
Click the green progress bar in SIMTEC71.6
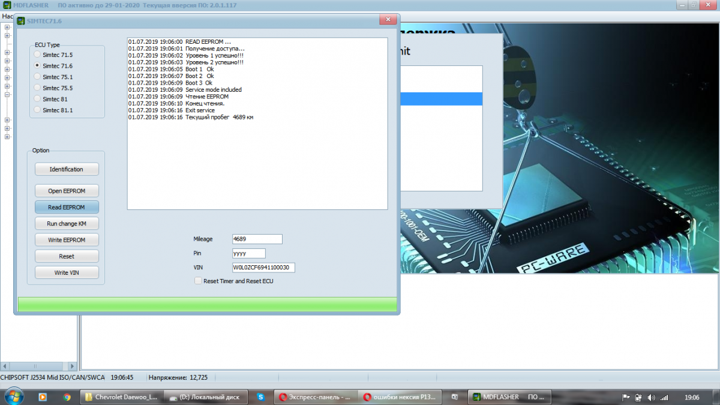(x=207, y=304)
